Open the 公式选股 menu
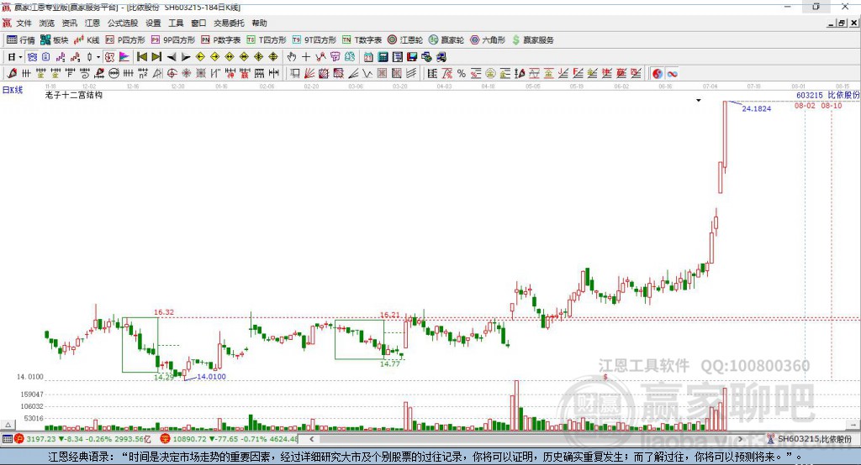 coord(123,23)
